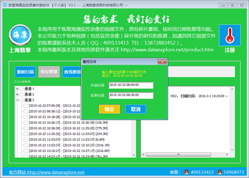Select the row ending (775.5M)
The height and width of the screenshot is (178, 249).
68,128
